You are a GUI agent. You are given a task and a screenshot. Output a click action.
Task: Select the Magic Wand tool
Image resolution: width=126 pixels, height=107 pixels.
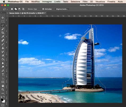pos(3,29)
